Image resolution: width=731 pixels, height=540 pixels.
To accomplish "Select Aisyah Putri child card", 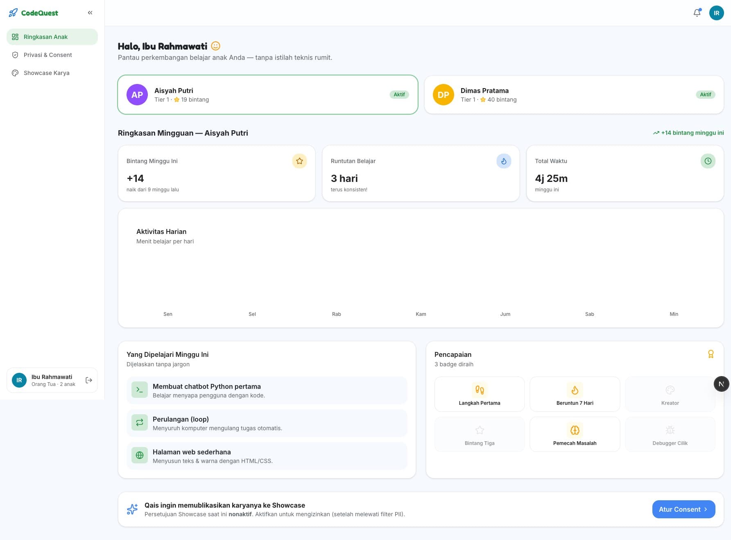I will tap(268, 95).
